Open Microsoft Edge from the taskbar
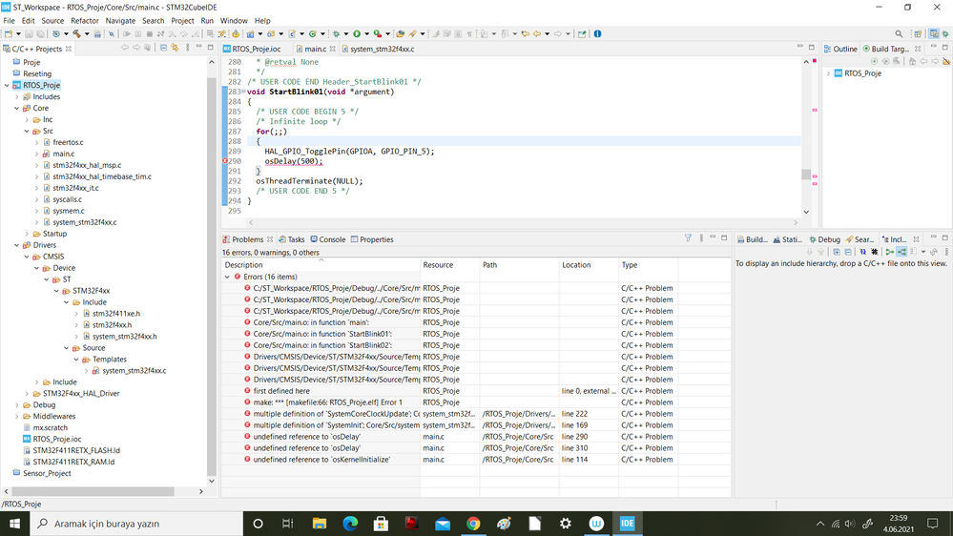 pos(350,524)
